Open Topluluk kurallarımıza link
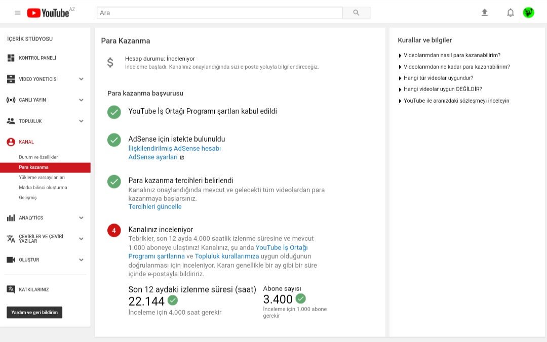 click(227, 256)
